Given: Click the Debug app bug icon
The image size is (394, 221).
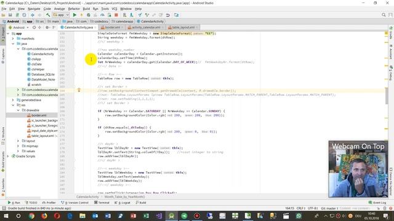Looking at the screenshot, I should [89, 15].
